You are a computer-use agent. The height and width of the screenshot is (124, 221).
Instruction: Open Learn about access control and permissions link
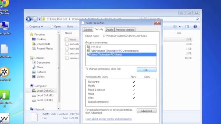click(108, 119)
